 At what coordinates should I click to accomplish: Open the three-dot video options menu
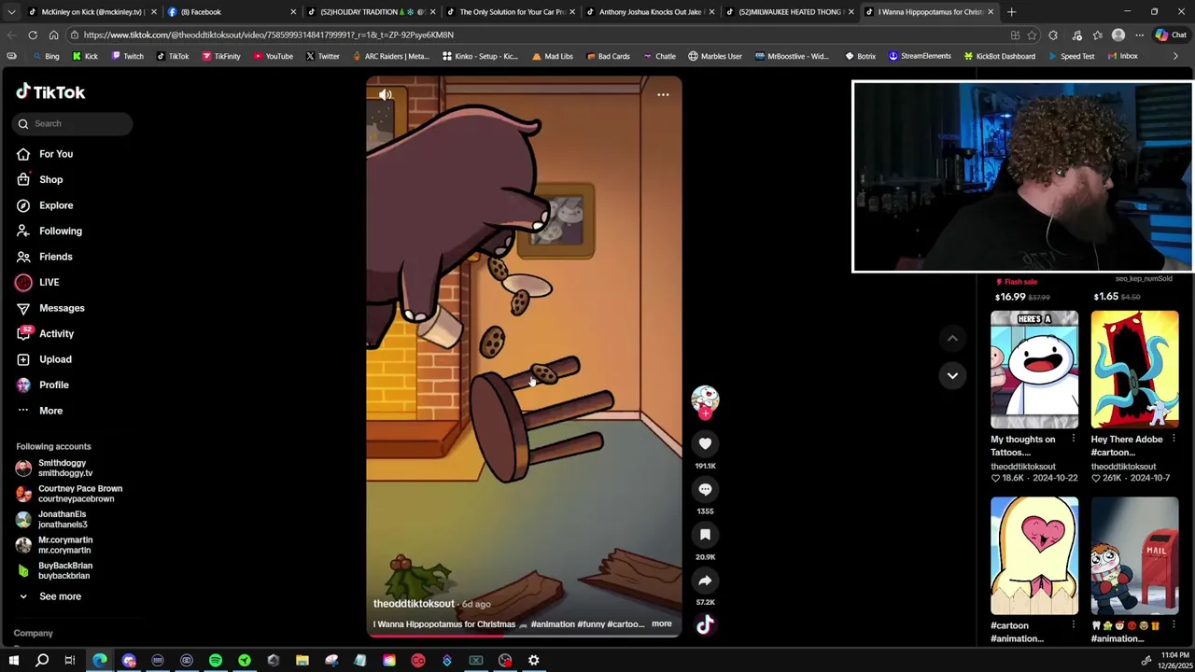pyautogui.click(x=663, y=94)
